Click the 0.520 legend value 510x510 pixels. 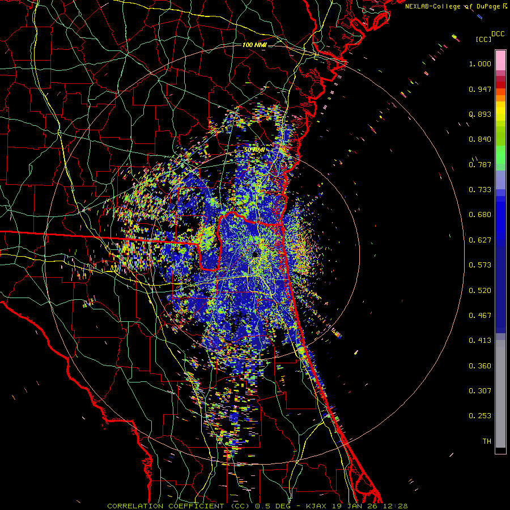(x=480, y=291)
